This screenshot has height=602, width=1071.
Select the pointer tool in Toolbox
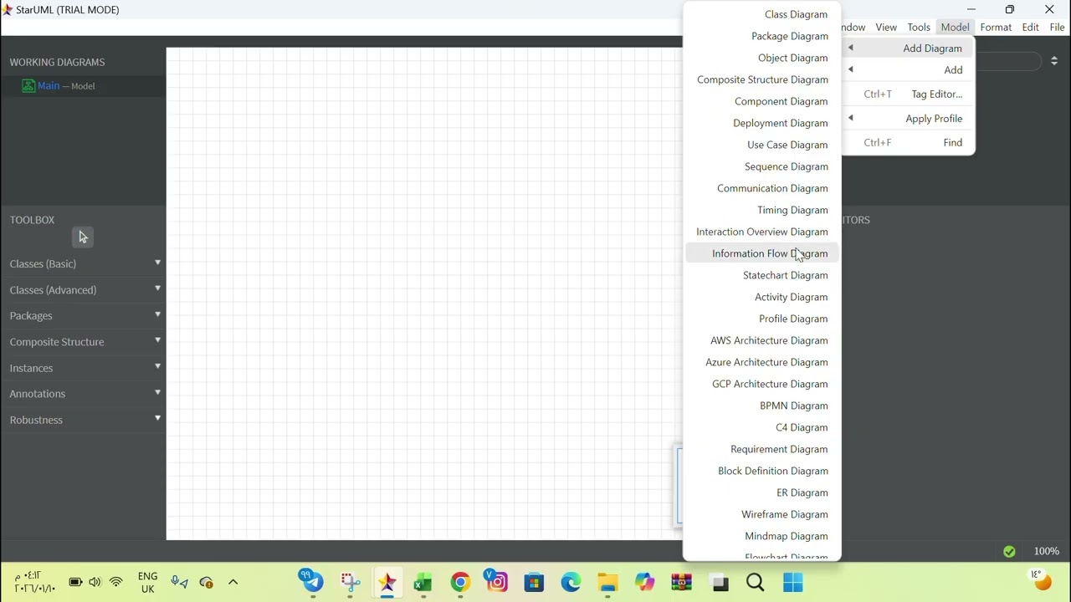pyautogui.click(x=82, y=237)
